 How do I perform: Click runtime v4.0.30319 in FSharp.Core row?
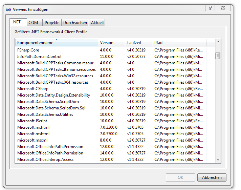136,50
